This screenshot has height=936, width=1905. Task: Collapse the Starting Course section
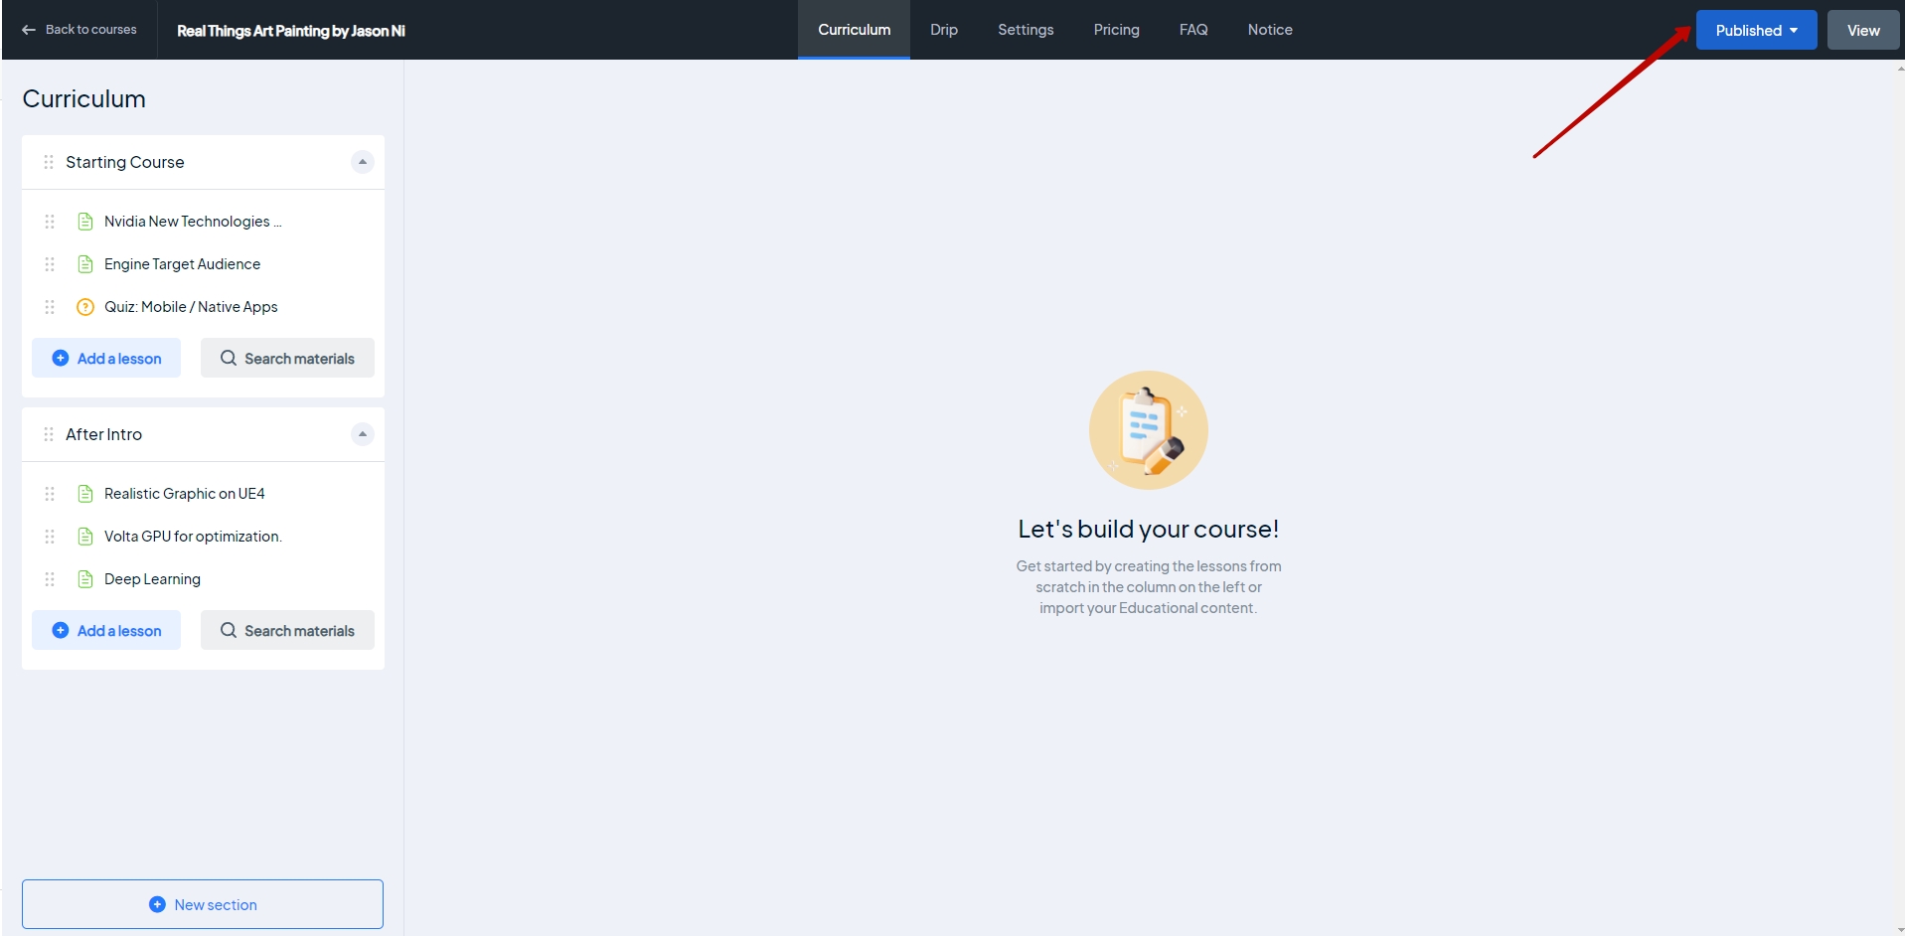tap(362, 162)
